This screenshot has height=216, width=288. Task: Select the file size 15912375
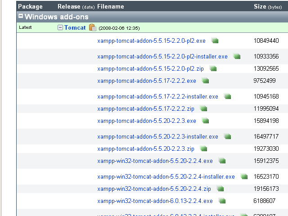[266, 161]
